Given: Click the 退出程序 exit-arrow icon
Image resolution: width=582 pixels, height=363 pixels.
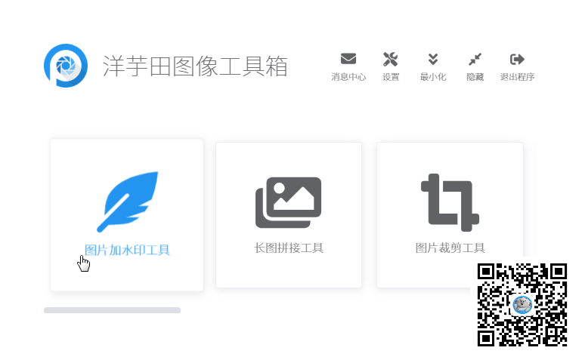Looking at the screenshot, I should click(x=517, y=59).
